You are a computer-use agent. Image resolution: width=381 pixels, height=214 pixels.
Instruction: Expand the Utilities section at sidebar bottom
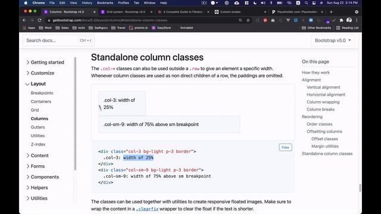pos(37,198)
